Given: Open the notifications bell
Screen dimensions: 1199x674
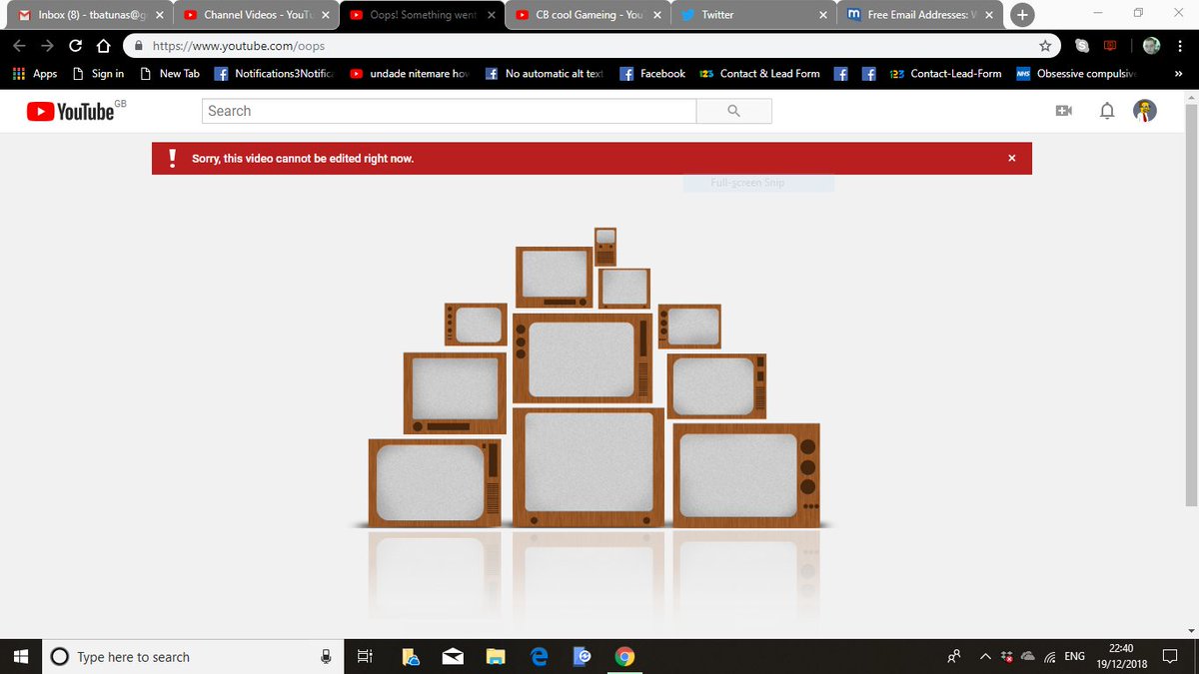Looking at the screenshot, I should point(1107,111).
